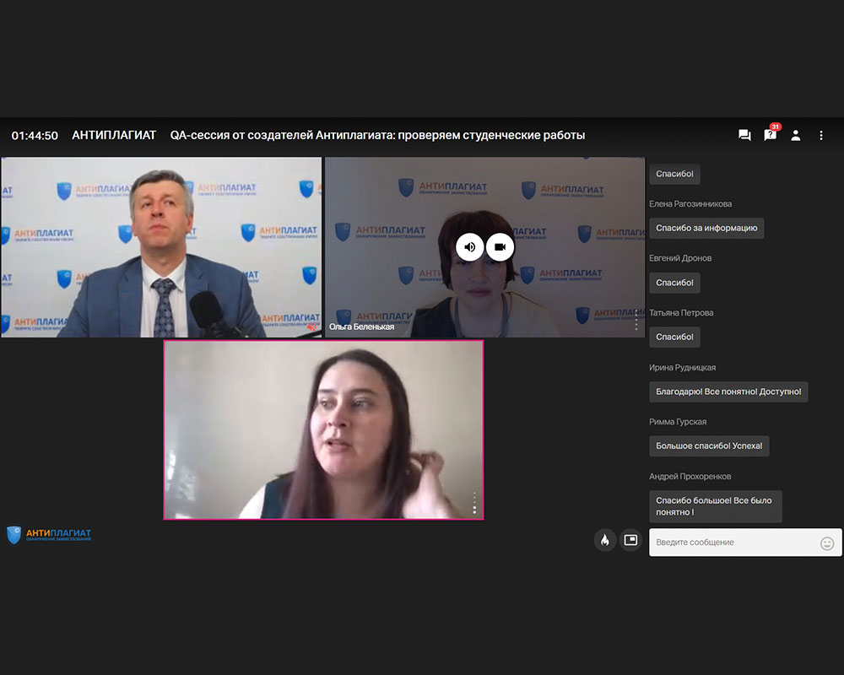
Task: Select Ольга Беленькая's video tile
Action: point(485,247)
